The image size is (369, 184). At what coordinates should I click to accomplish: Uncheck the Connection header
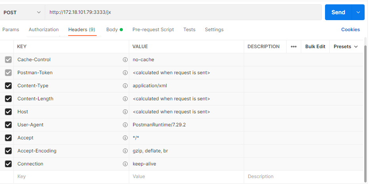pyautogui.click(x=8, y=164)
